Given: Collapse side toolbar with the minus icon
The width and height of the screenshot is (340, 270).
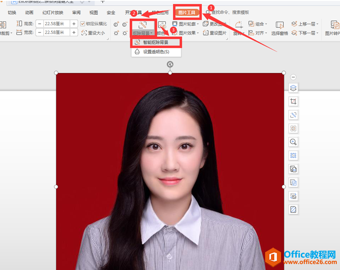Looking at the screenshot, I should pyautogui.click(x=293, y=77).
